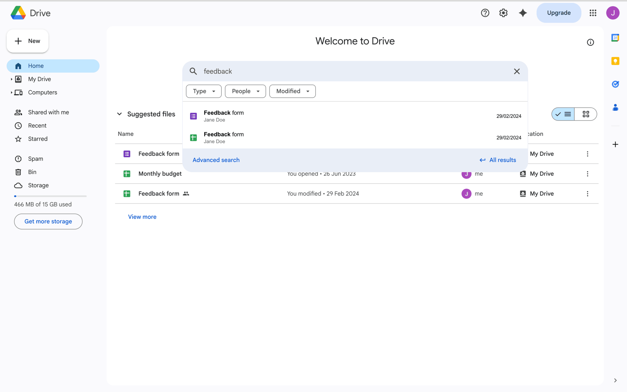This screenshot has width=627, height=392.
Task: Click the Get add-ons plus icon
Action: tap(615, 144)
